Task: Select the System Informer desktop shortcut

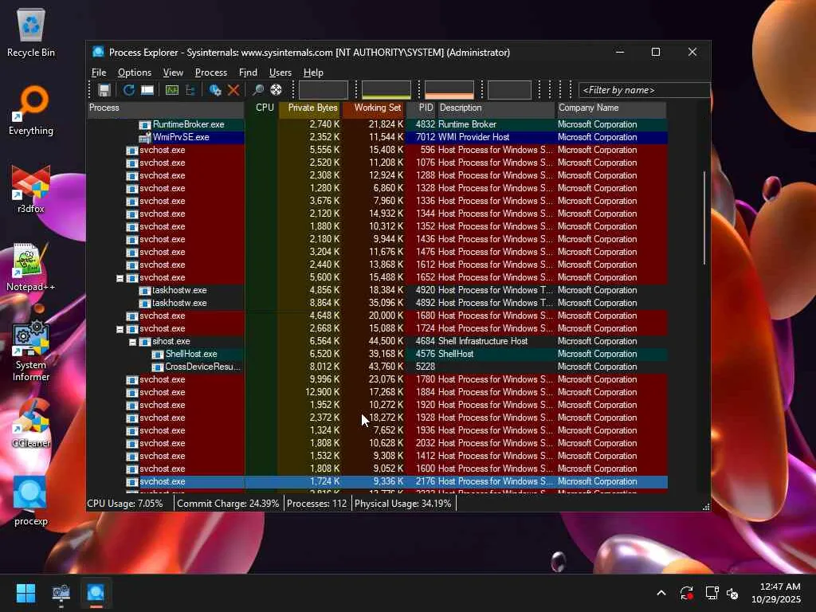Action: pos(31,351)
